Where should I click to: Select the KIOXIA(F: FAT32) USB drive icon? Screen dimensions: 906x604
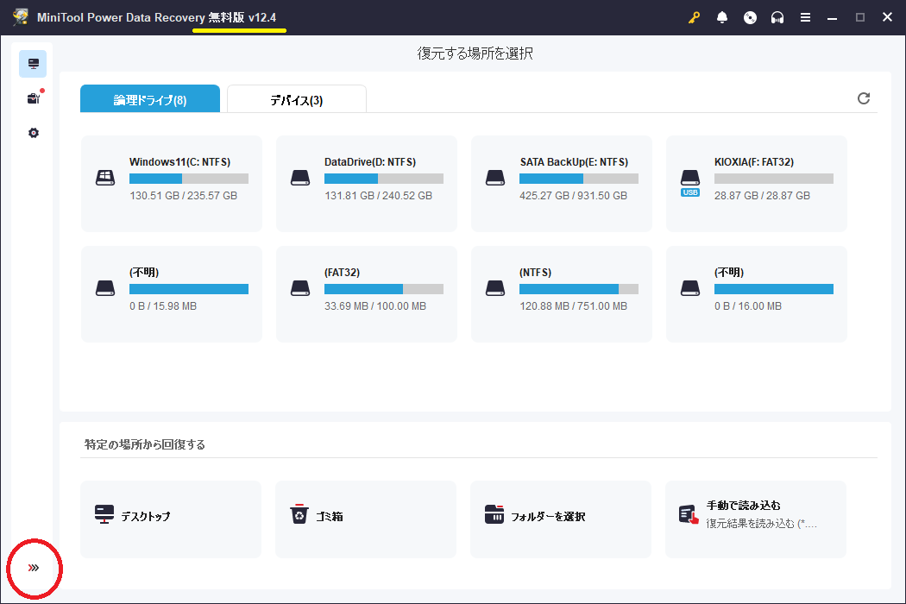(690, 183)
